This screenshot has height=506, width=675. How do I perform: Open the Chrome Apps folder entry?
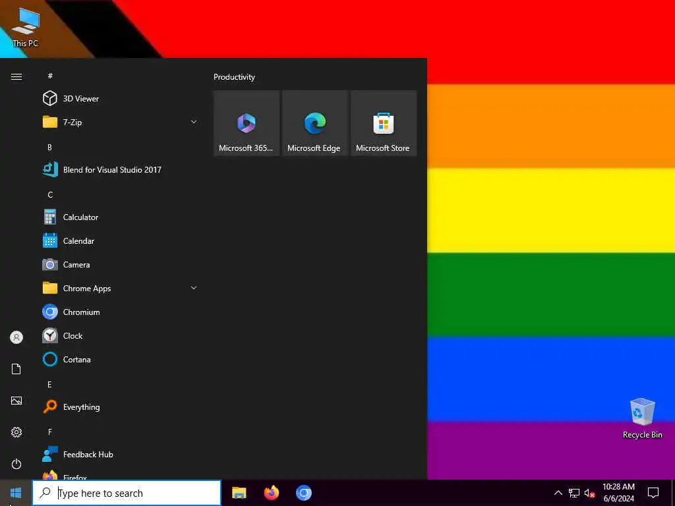pos(121,289)
